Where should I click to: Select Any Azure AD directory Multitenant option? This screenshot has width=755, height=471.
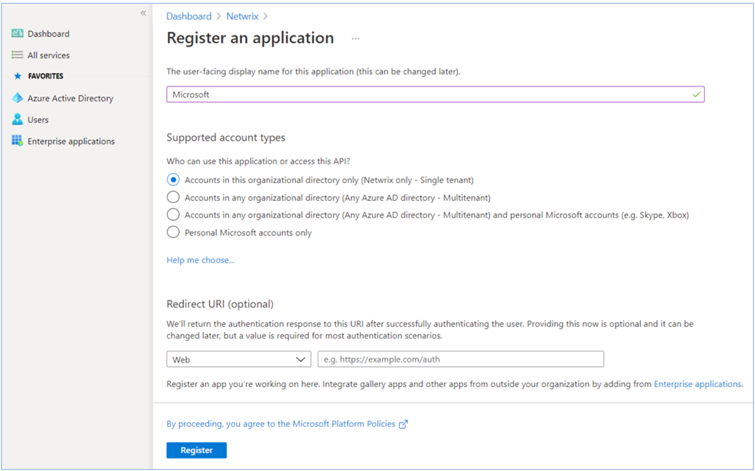(173, 198)
